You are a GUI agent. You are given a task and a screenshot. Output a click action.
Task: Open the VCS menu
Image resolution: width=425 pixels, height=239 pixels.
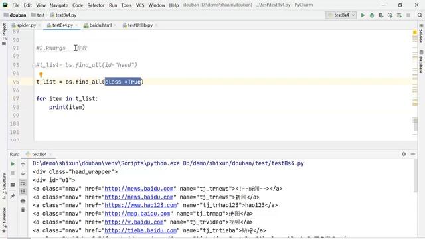140,5
